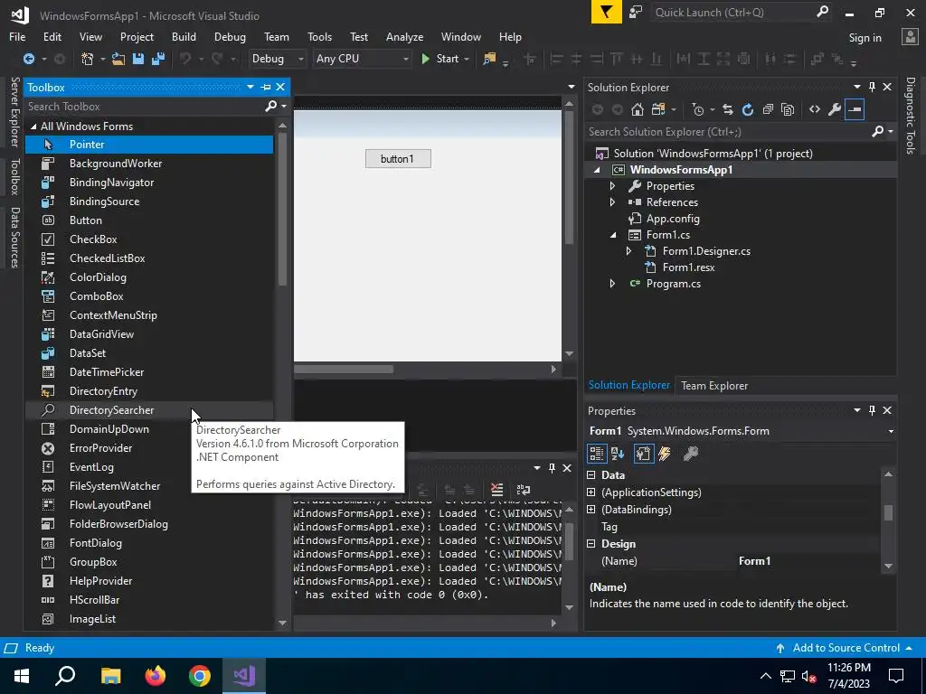This screenshot has height=694, width=926.
Task: Open Properties via the wrench icon in Solution Explorer
Action: 835,109
